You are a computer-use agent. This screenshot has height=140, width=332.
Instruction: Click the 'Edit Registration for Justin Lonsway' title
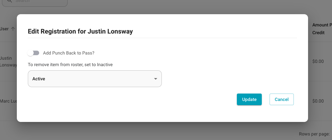coord(80,31)
